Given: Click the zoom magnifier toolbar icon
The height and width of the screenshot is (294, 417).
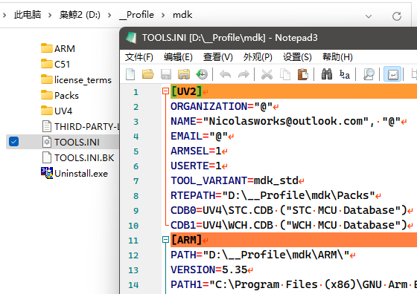Looking at the screenshot, I should click(369, 74).
